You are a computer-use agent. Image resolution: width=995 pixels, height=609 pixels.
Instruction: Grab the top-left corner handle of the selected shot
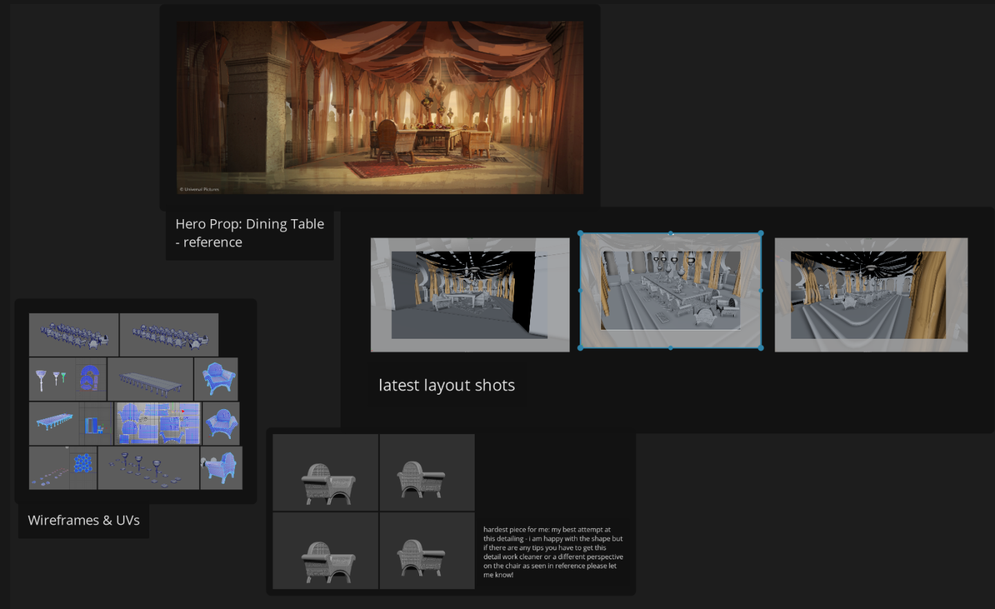point(580,233)
